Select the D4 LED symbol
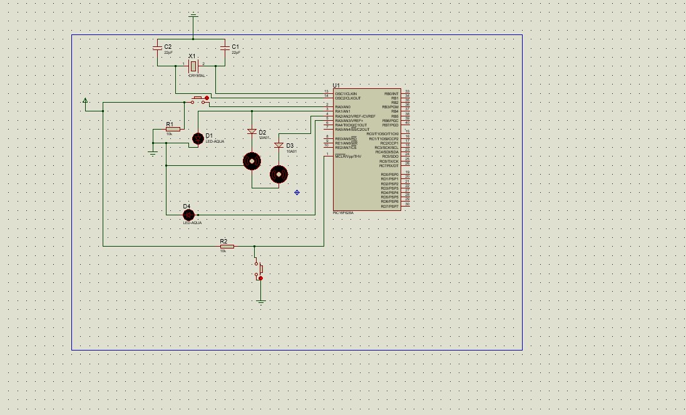 point(188,215)
